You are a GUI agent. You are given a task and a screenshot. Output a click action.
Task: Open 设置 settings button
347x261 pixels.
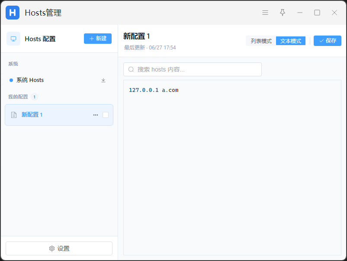(x=59, y=248)
